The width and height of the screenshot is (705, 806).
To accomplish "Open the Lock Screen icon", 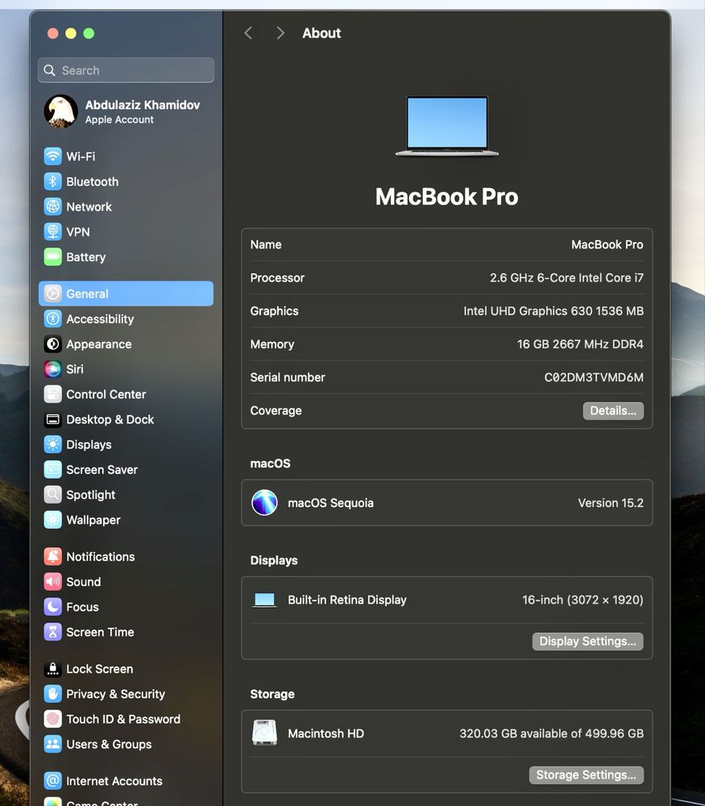I will (x=52, y=669).
